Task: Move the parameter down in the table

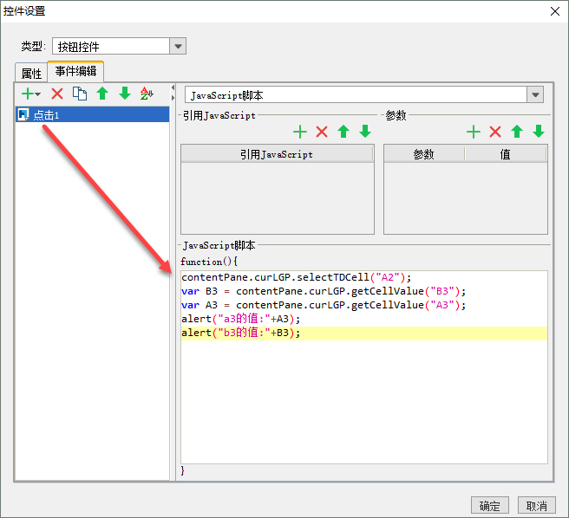Action: (539, 132)
